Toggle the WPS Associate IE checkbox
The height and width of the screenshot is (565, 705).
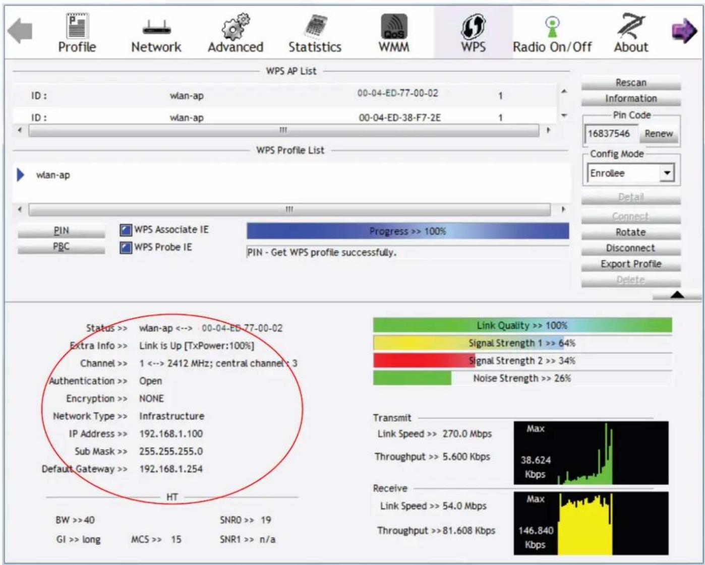click(x=126, y=230)
